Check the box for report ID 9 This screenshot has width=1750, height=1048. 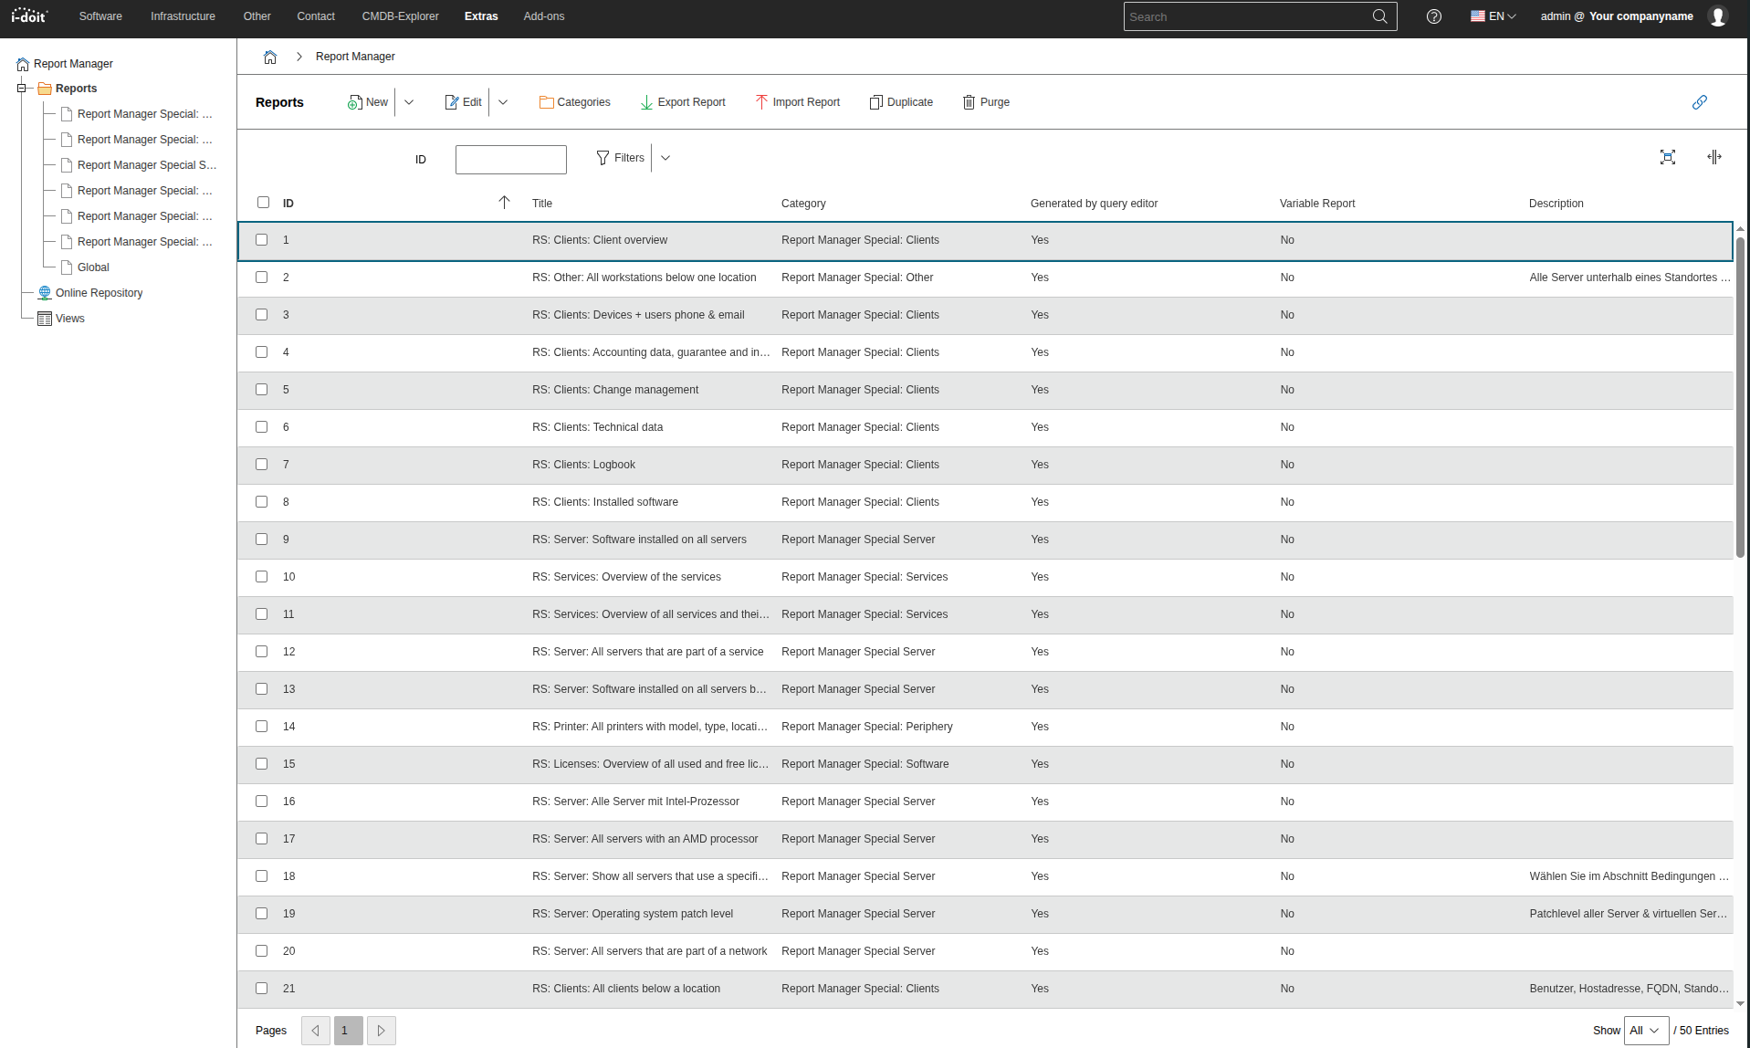click(262, 540)
